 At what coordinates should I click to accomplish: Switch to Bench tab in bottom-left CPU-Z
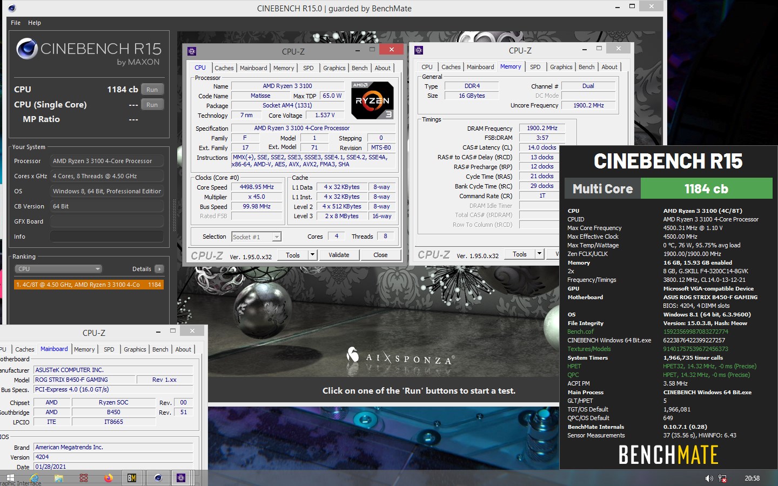pyautogui.click(x=160, y=349)
